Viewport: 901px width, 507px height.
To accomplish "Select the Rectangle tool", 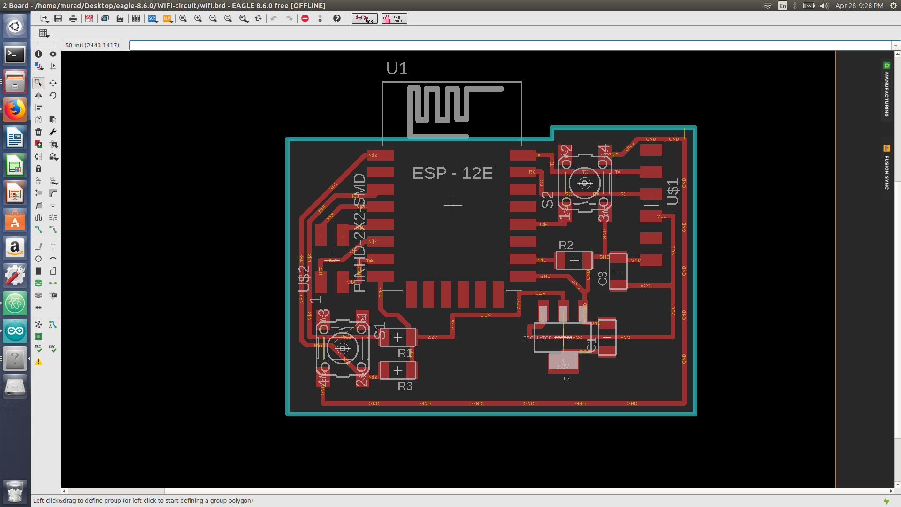I will [38, 271].
